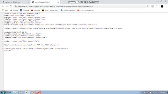The height and width of the screenshot is (94, 168).
Task: Launch Internet Explorer from the taskbar
Action: coord(10,92)
